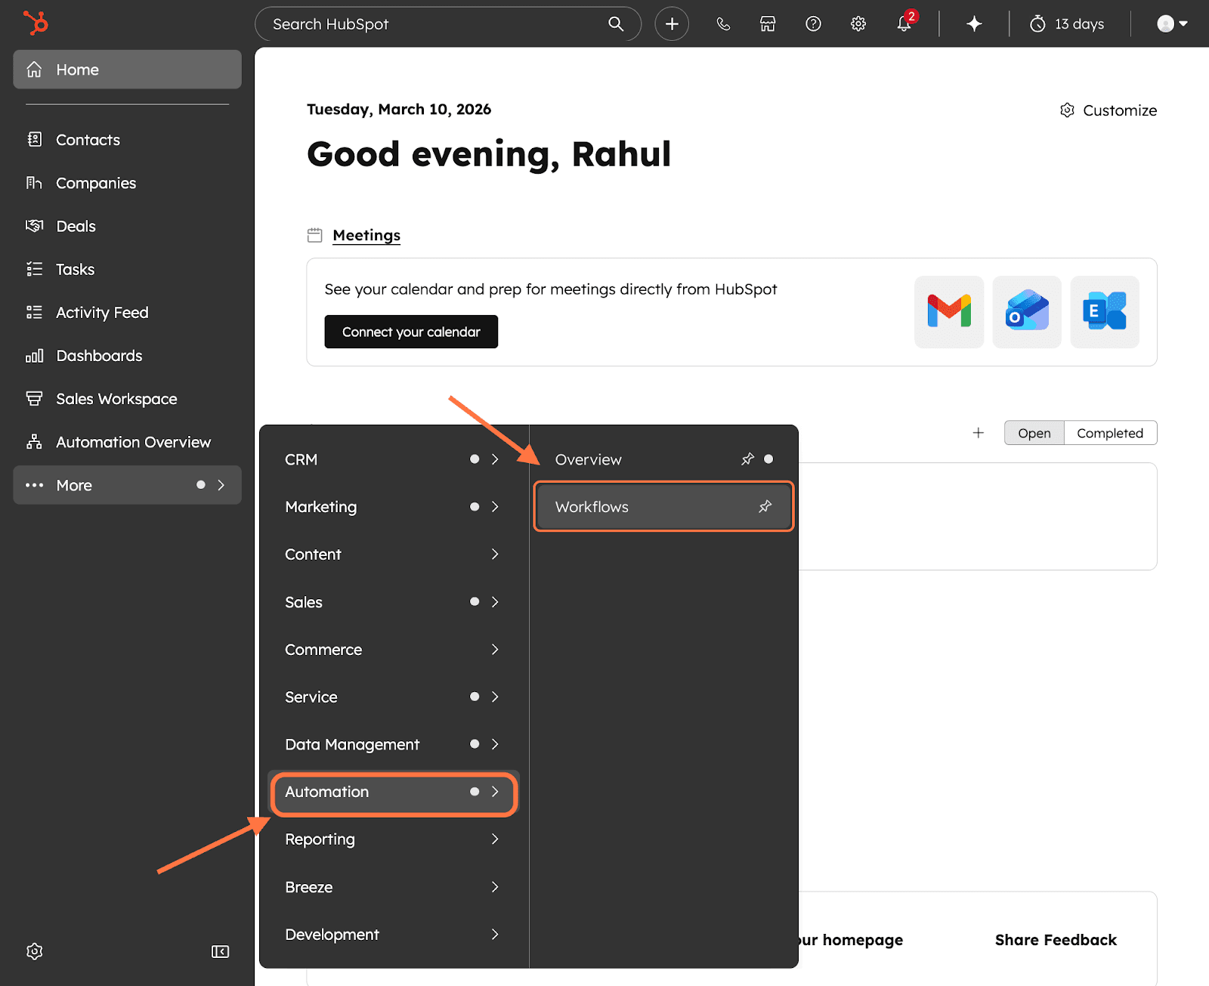Screen dimensions: 1209x986
Task: Open the Meetings link
Action: (x=366, y=235)
